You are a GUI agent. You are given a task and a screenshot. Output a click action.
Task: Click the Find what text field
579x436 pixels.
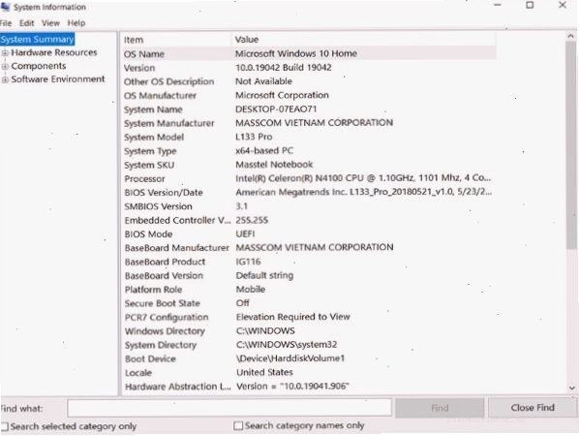pos(229,408)
